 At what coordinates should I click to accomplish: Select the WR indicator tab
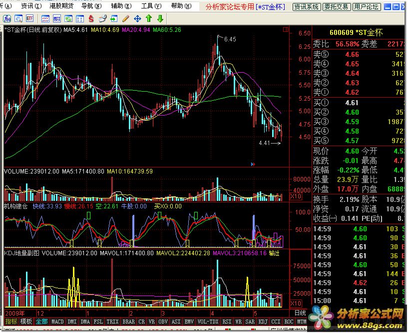point(238,322)
